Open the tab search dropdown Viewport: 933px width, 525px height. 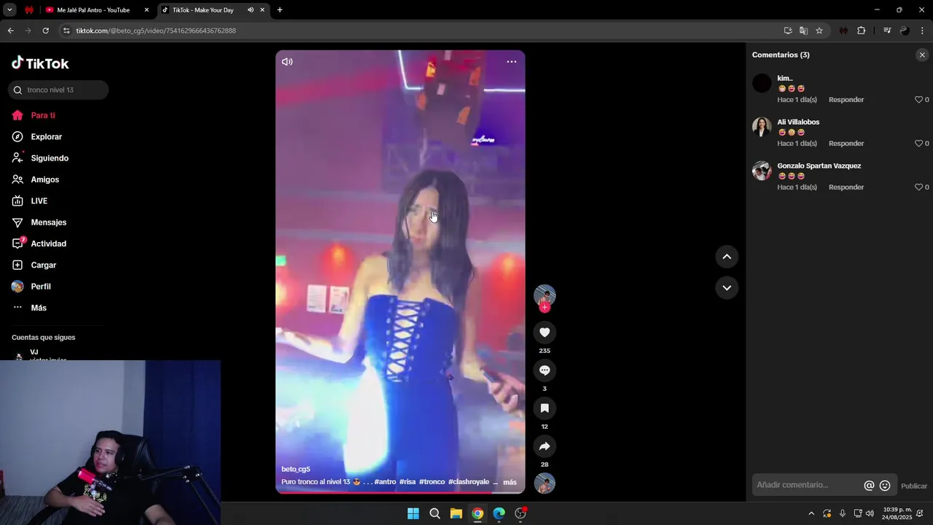pyautogui.click(x=9, y=10)
